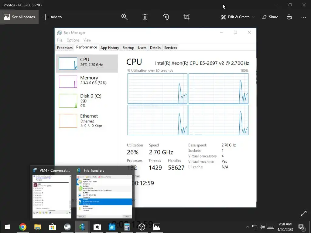Open the crop tool icon

pos(186,17)
